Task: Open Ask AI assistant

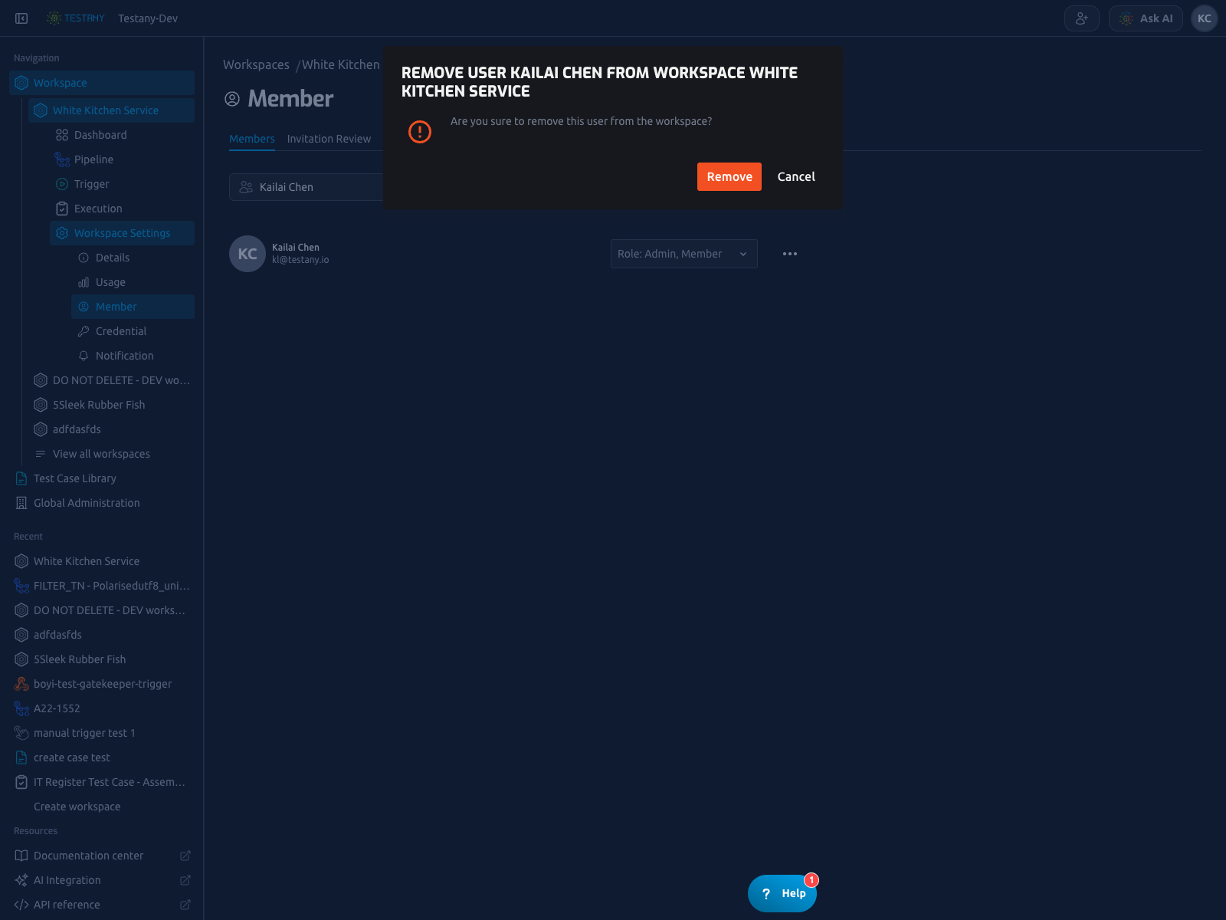Action: click(x=1146, y=18)
